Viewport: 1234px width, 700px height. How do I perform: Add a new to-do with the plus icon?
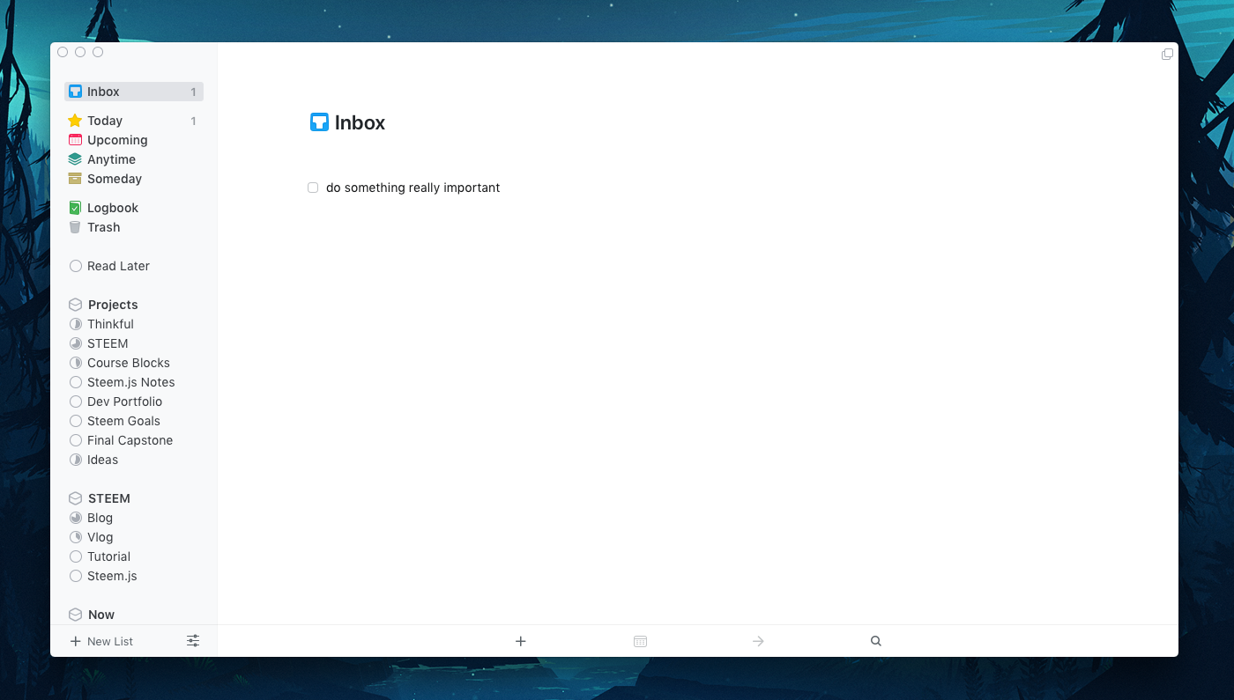521,641
